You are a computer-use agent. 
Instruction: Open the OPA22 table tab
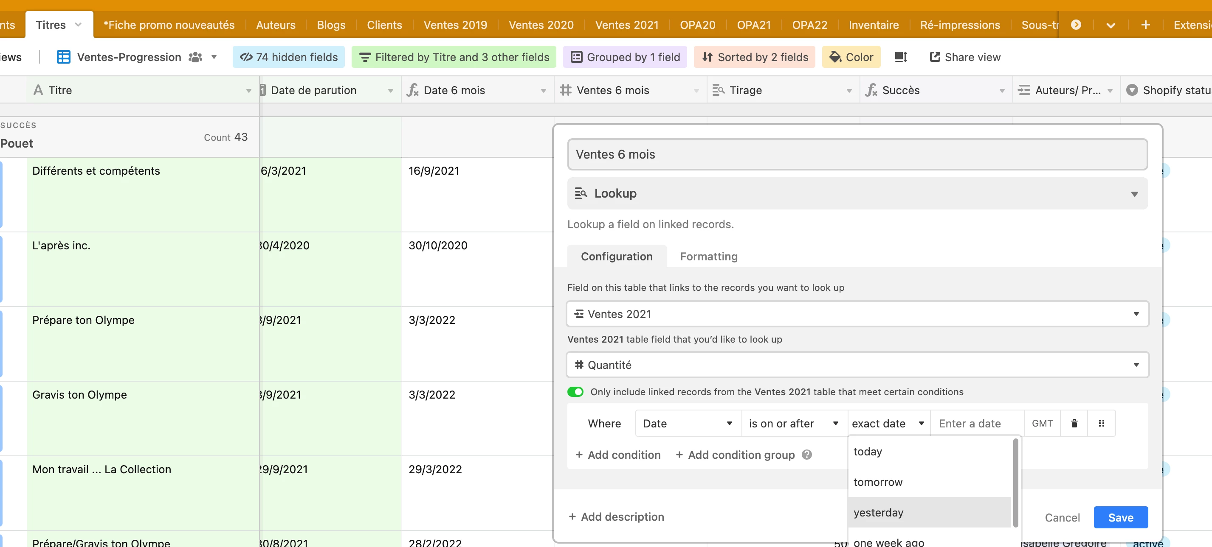[x=809, y=25]
